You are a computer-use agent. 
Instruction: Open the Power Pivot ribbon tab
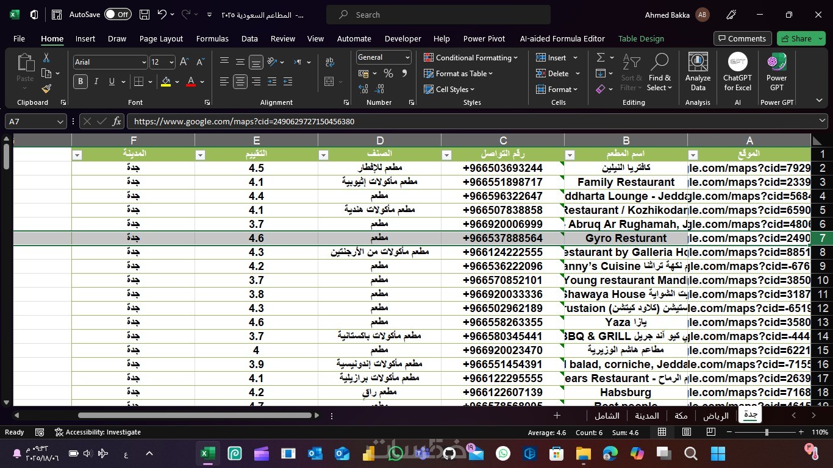point(484,38)
